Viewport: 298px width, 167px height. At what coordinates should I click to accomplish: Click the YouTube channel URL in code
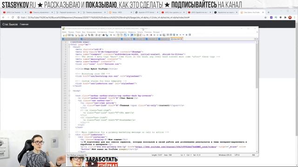point(176,147)
